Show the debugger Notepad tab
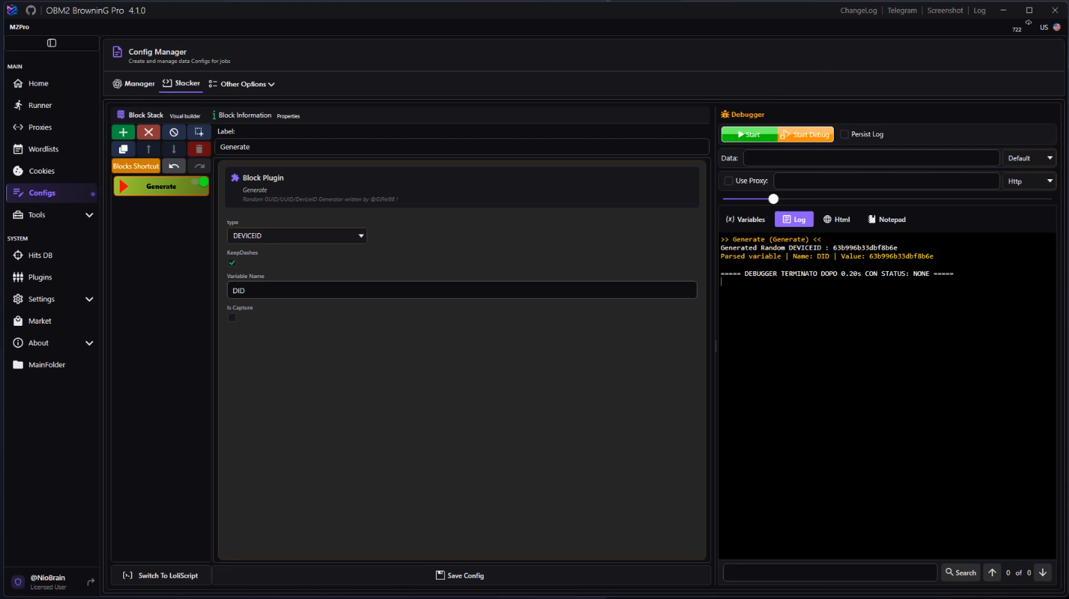 click(887, 219)
